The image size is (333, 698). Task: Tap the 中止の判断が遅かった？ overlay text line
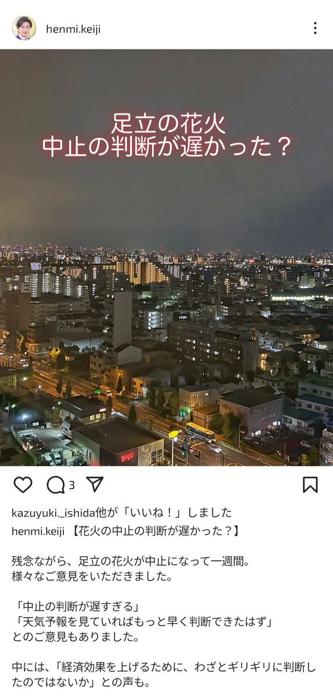[167, 148]
